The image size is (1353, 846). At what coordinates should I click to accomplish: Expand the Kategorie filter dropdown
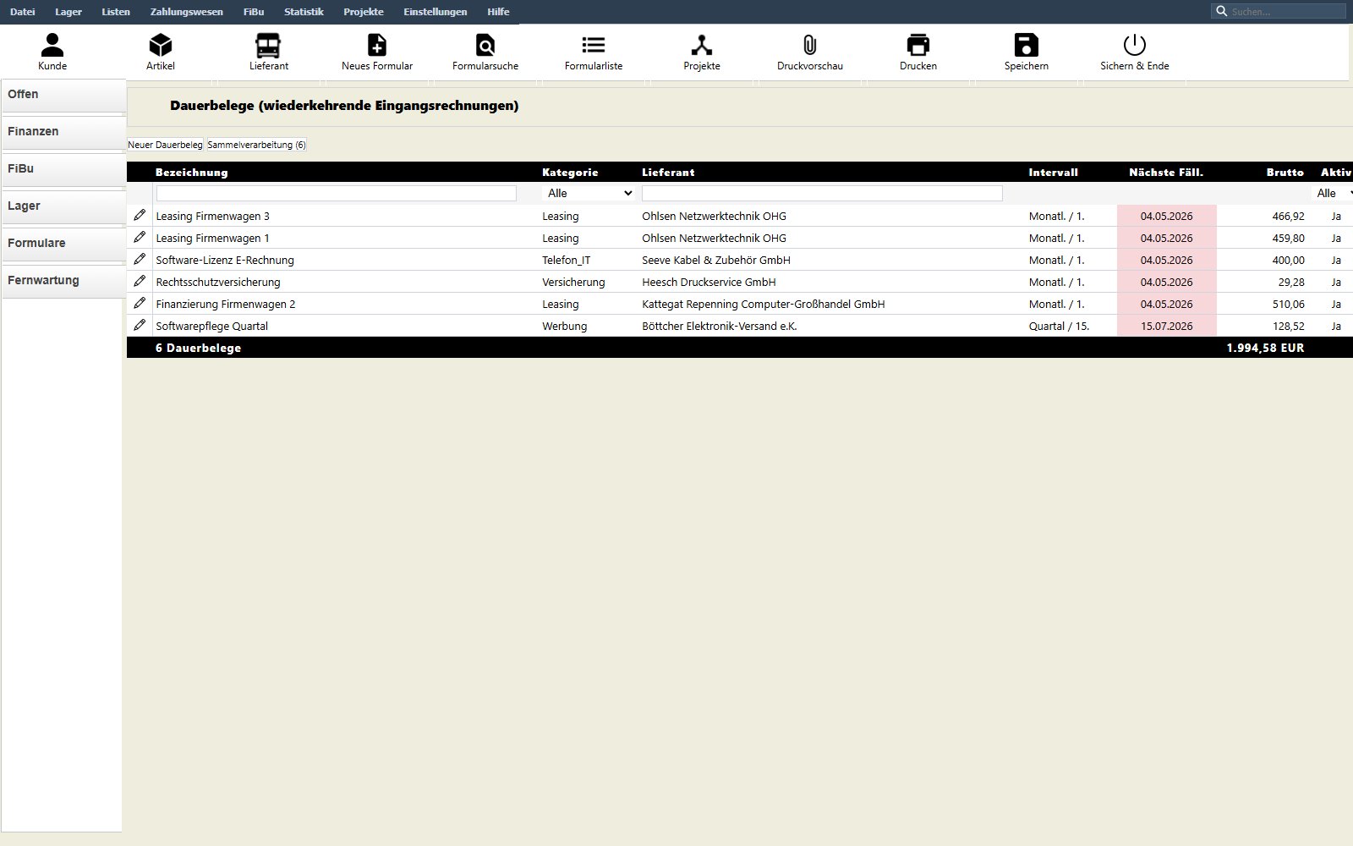point(589,193)
